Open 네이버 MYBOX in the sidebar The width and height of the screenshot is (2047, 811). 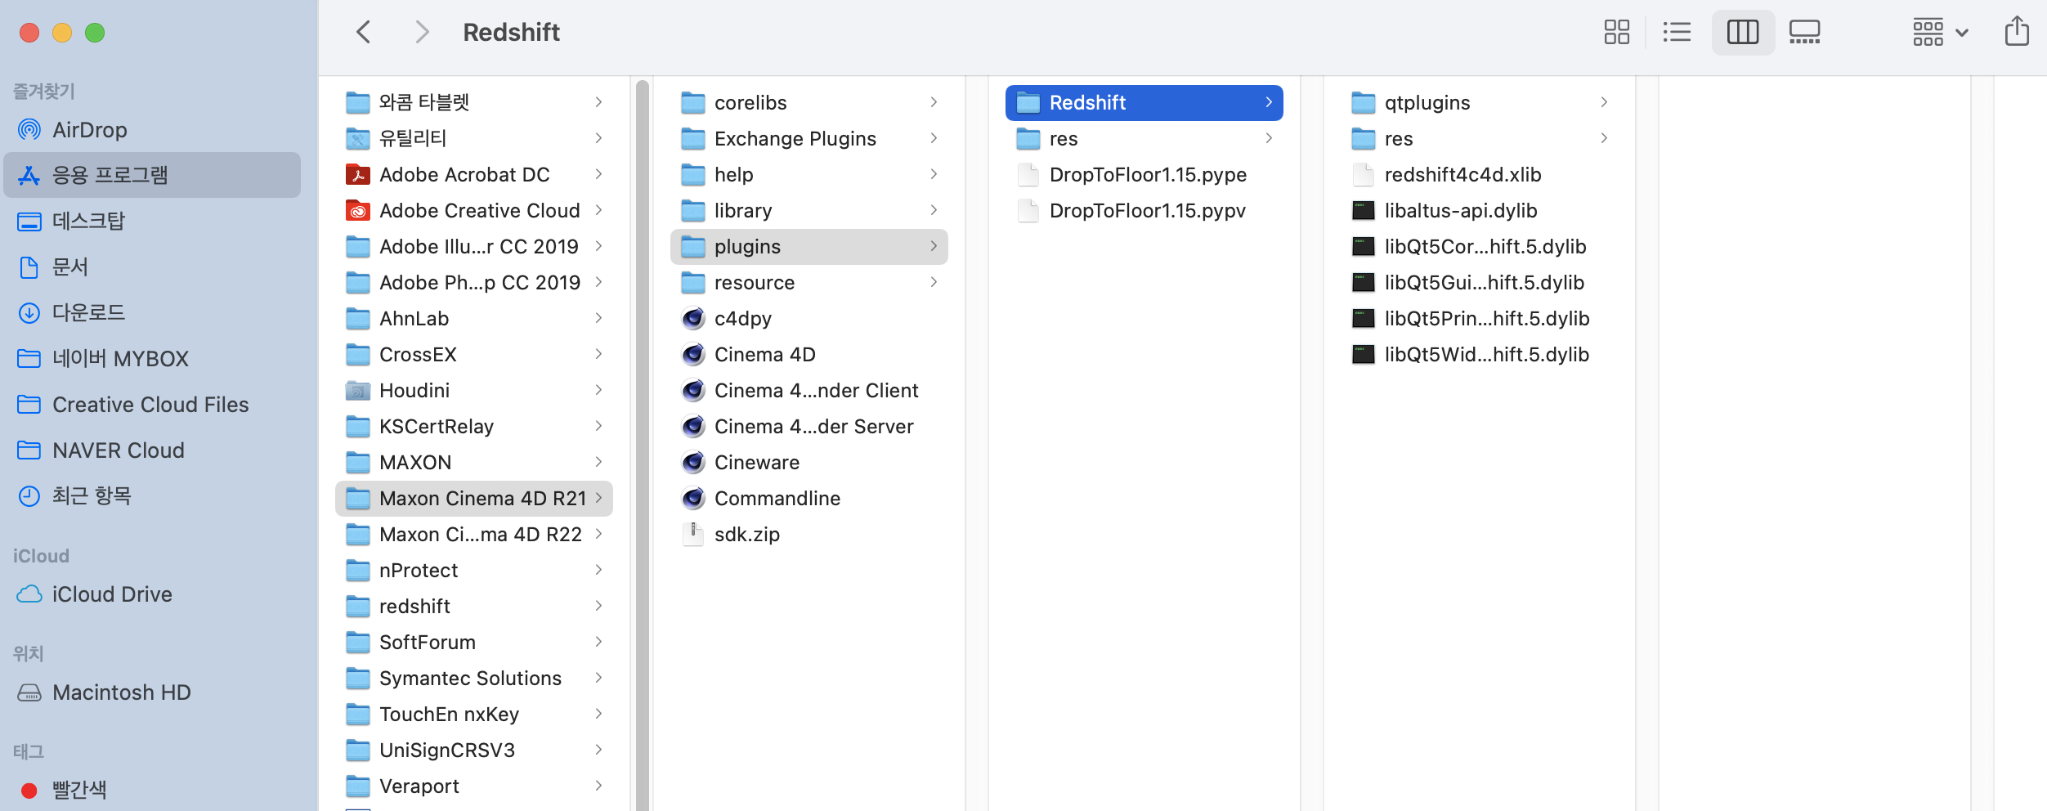point(152,358)
